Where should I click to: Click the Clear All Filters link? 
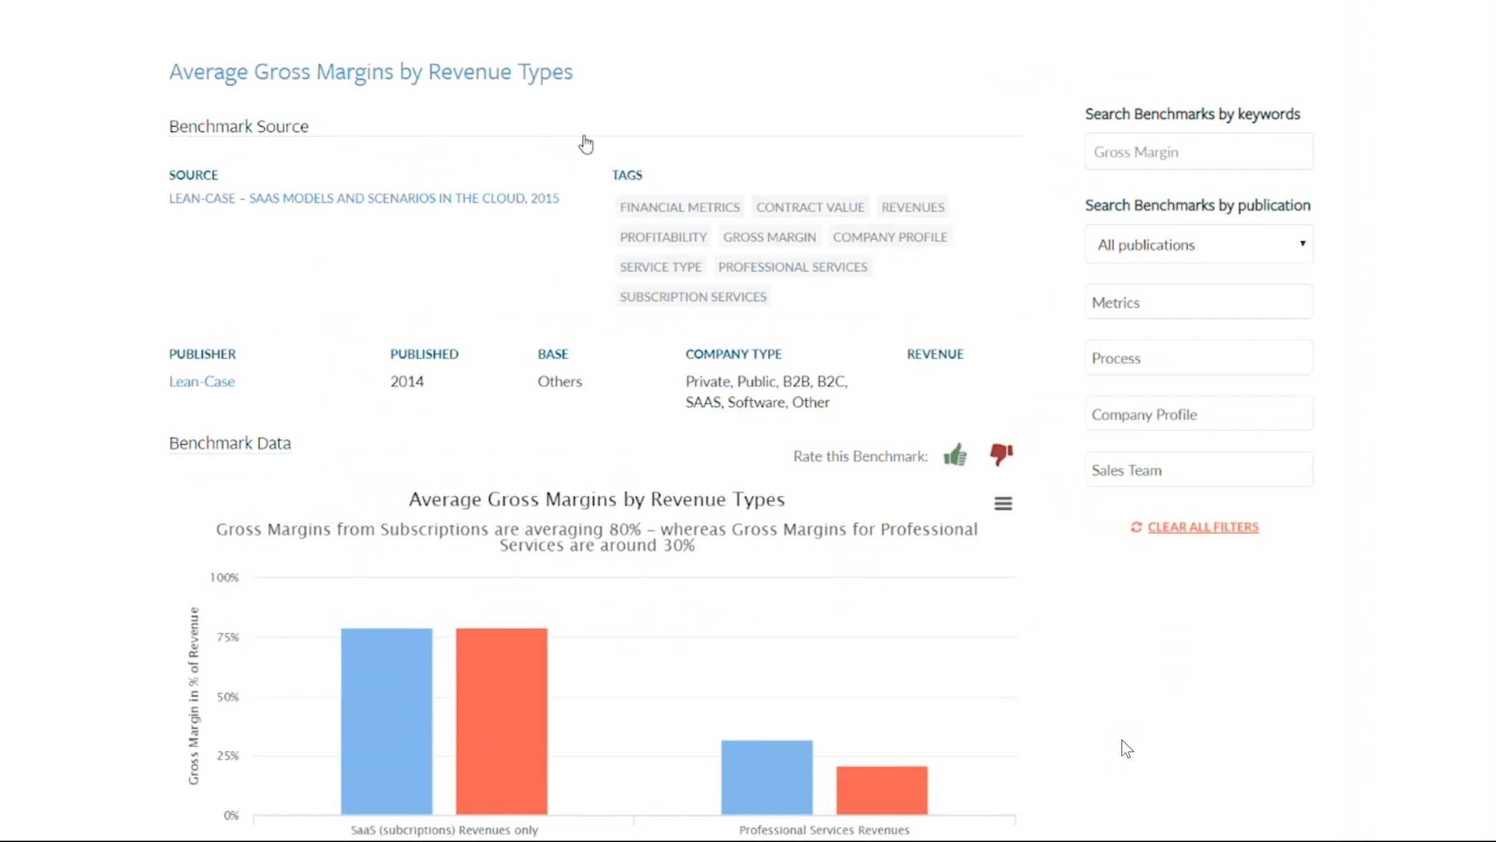[1203, 527]
